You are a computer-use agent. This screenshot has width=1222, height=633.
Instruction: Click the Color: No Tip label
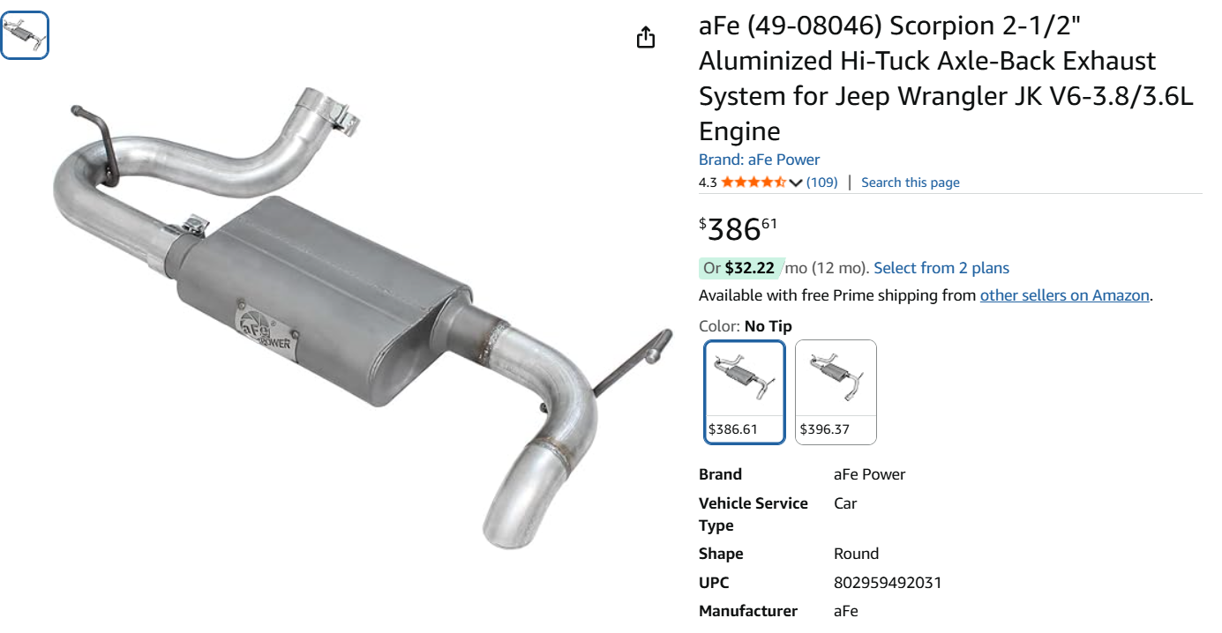click(745, 326)
